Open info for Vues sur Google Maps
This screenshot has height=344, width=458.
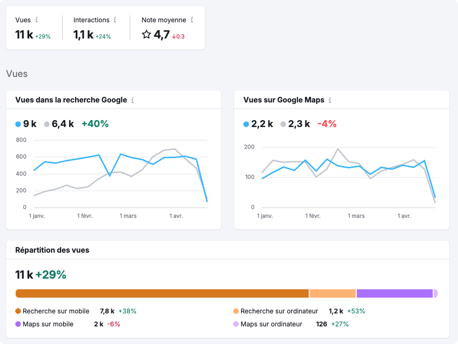[330, 100]
